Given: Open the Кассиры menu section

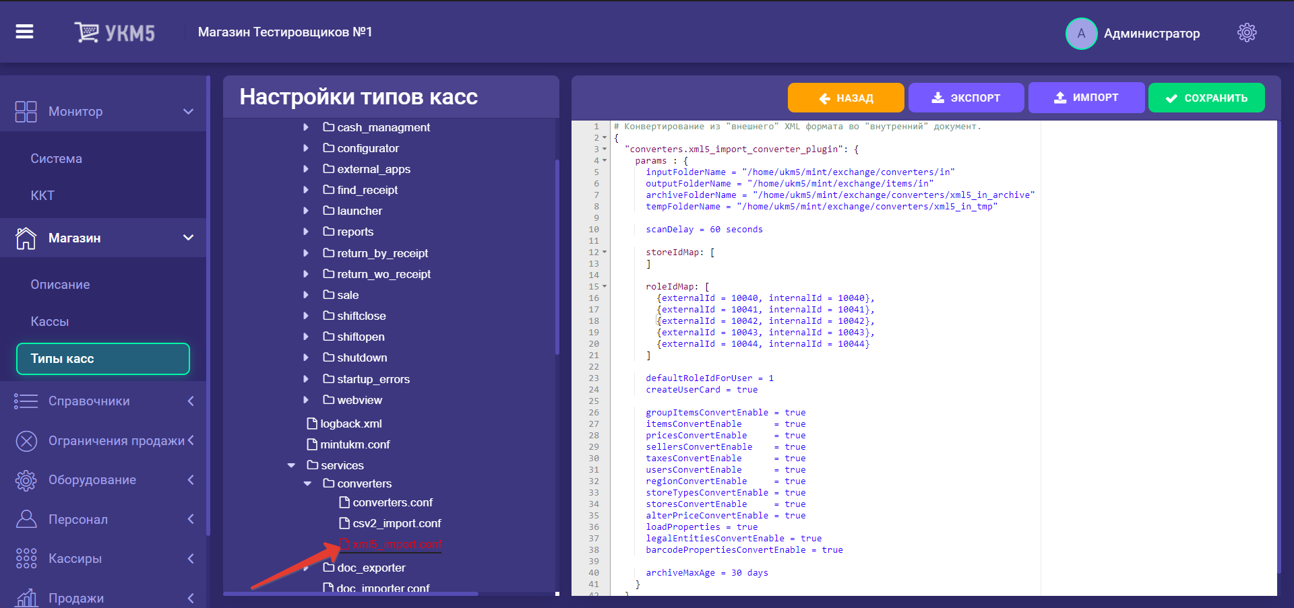Looking at the screenshot, I should coord(75,559).
